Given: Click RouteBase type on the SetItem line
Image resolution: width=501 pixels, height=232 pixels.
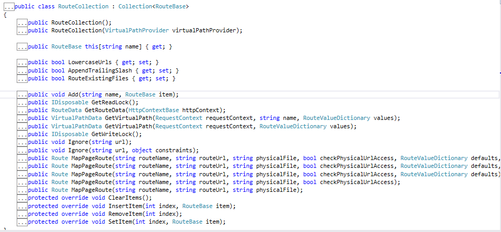Looking at the screenshot, I should coord(187,222).
